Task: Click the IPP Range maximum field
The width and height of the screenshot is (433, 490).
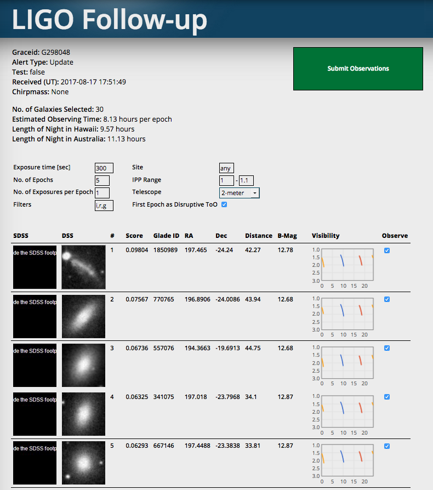Action: 246,180
